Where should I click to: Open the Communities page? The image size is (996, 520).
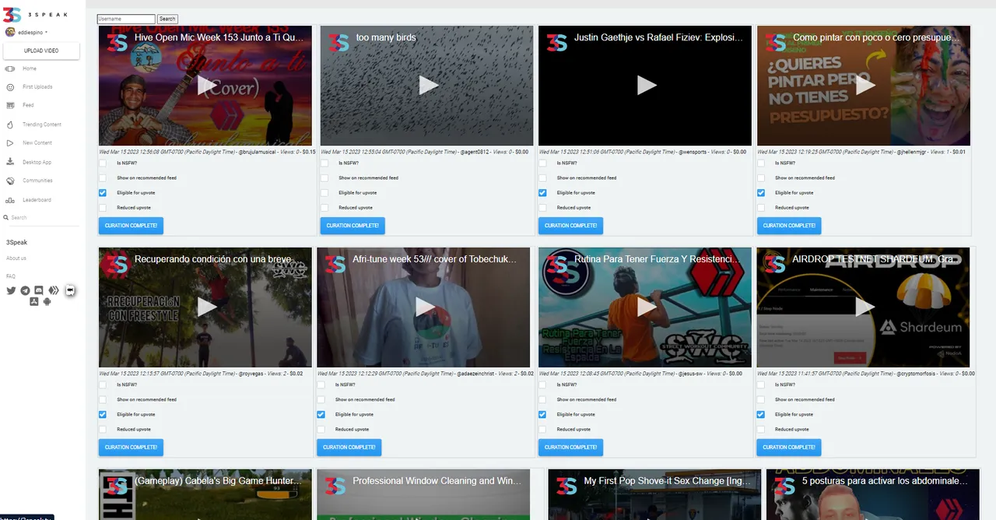coord(37,181)
